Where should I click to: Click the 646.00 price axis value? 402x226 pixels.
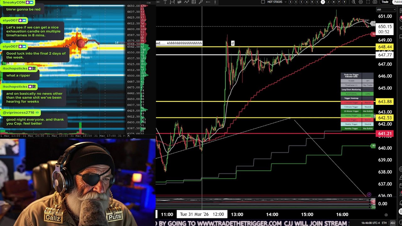385,76
